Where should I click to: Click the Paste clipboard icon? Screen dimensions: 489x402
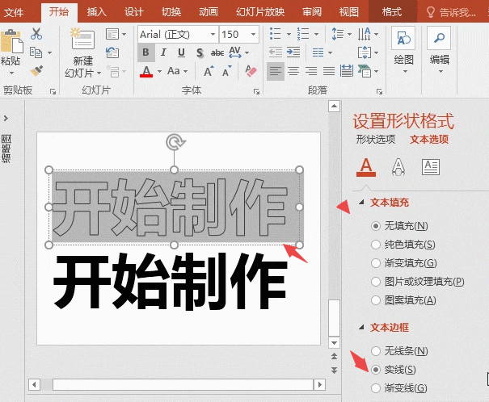[12, 41]
